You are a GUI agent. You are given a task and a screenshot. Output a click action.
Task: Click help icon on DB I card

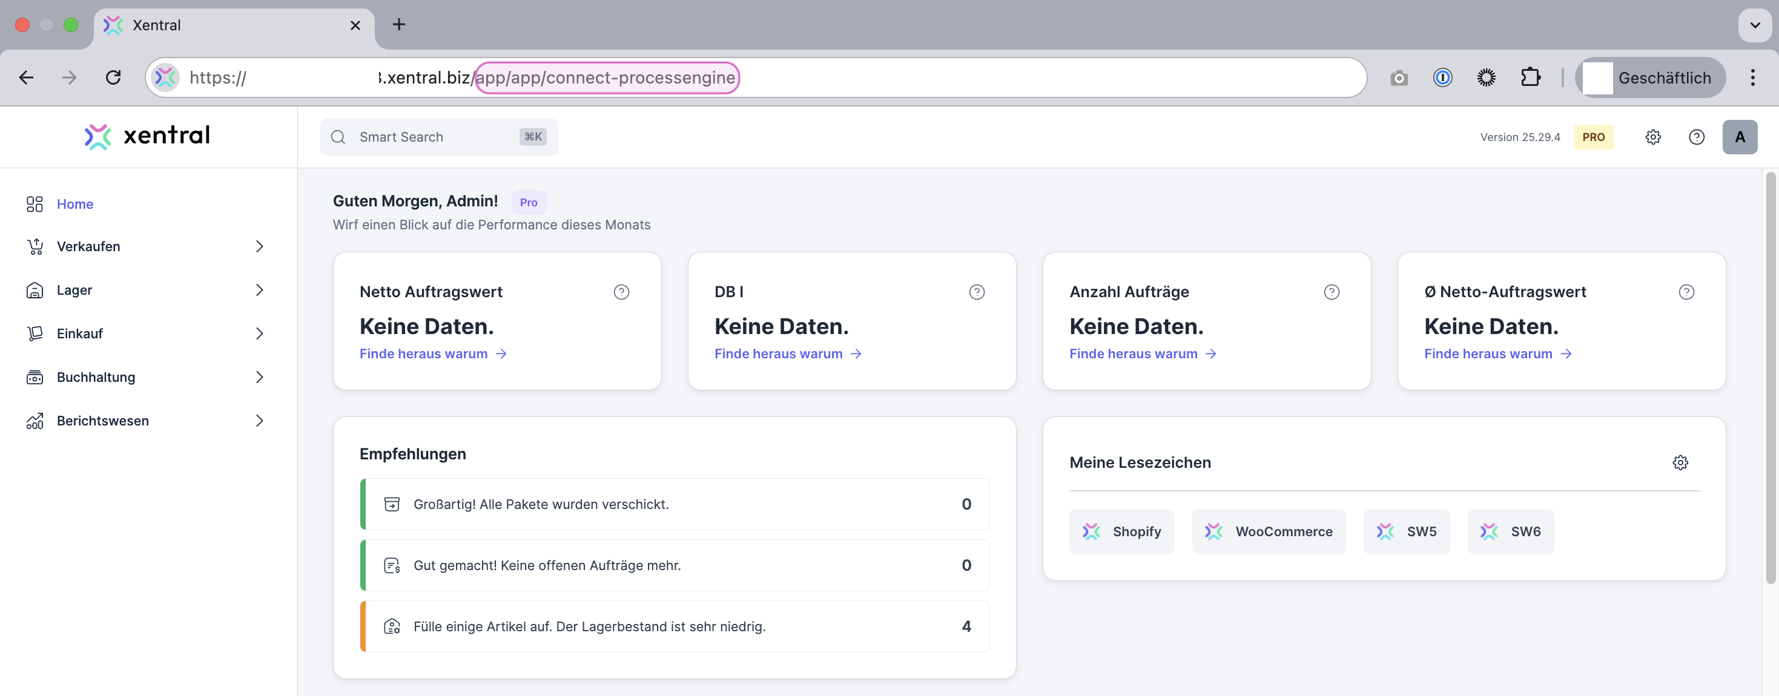tap(976, 292)
